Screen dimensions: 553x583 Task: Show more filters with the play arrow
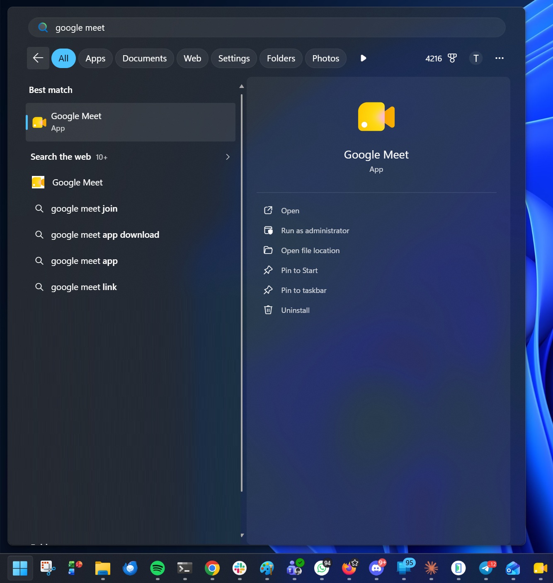363,58
